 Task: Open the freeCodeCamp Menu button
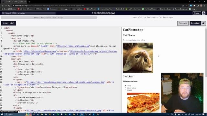click(x=197, y=13)
